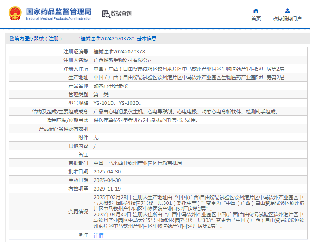Click 国家药品监督管理局 title
Screen dimensions: 310x242
[x=59, y=11]
